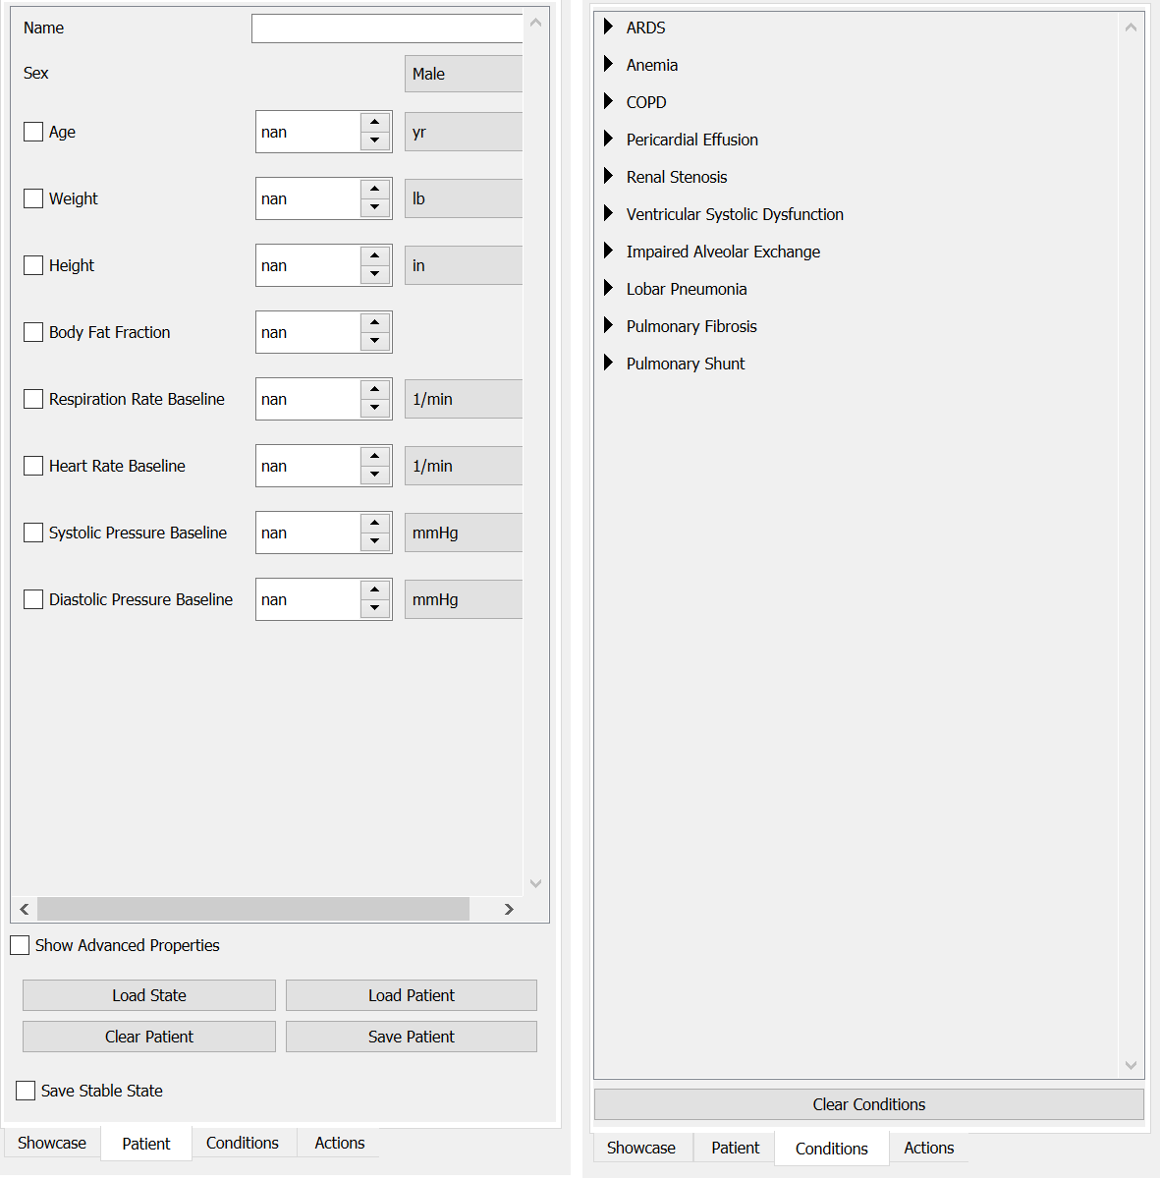
Task: Click the Load Patient button
Action: pos(412,995)
